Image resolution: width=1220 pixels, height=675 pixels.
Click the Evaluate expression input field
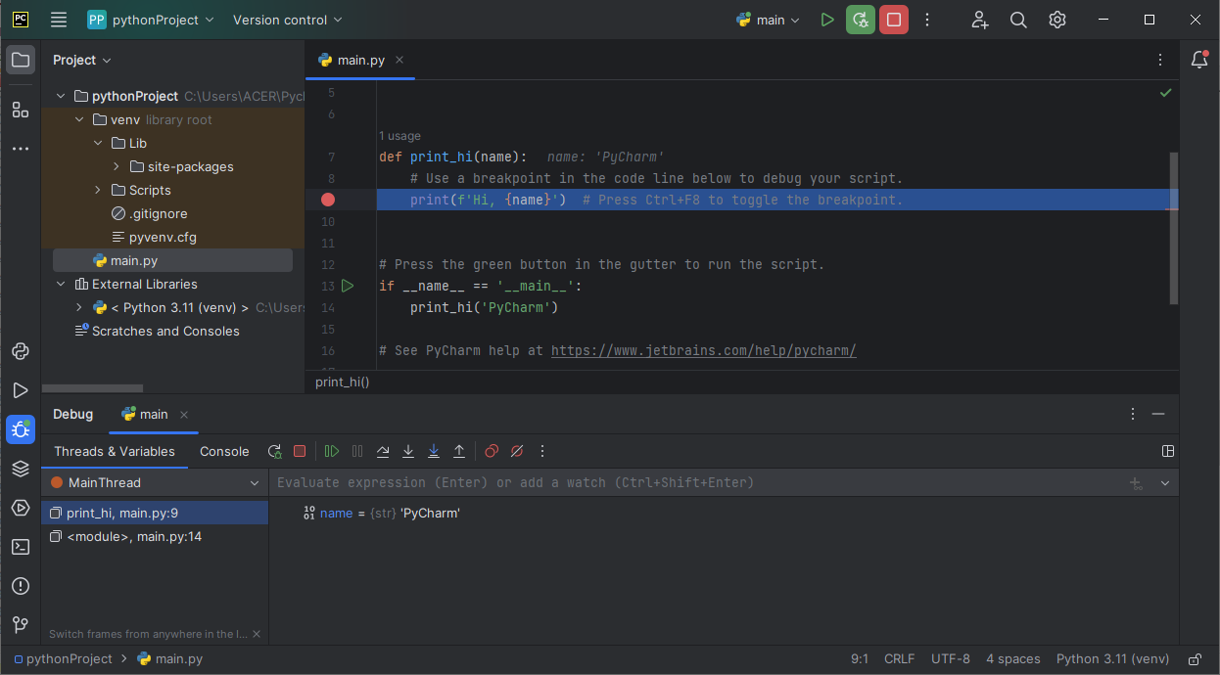click(x=699, y=483)
